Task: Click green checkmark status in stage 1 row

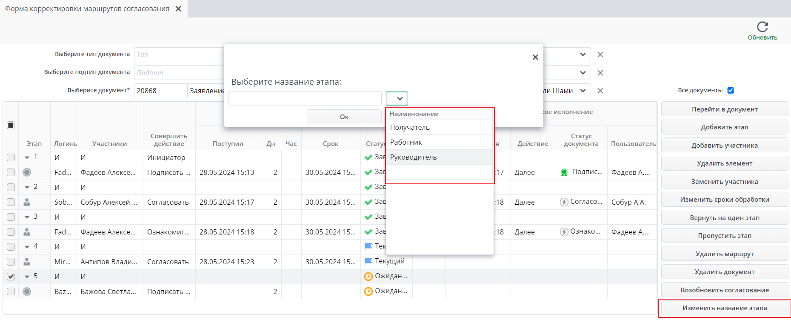Action: coord(368,157)
